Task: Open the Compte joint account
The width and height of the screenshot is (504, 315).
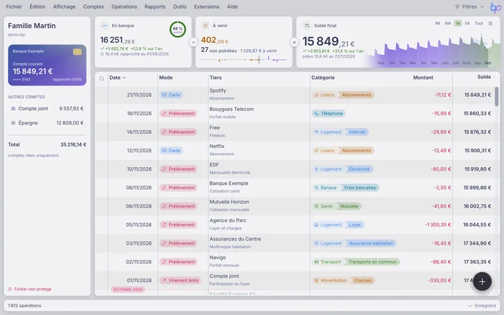Action: click(47, 109)
